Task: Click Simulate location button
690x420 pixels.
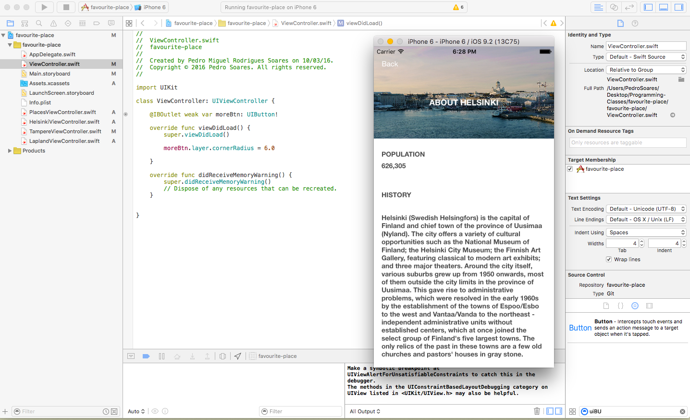Action: (x=238, y=356)
